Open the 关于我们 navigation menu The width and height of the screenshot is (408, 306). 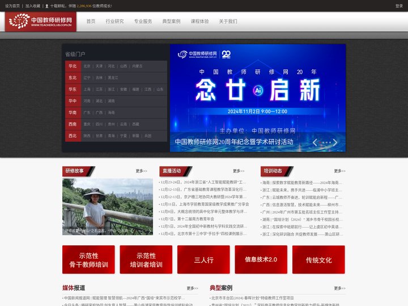pos(228,22)
